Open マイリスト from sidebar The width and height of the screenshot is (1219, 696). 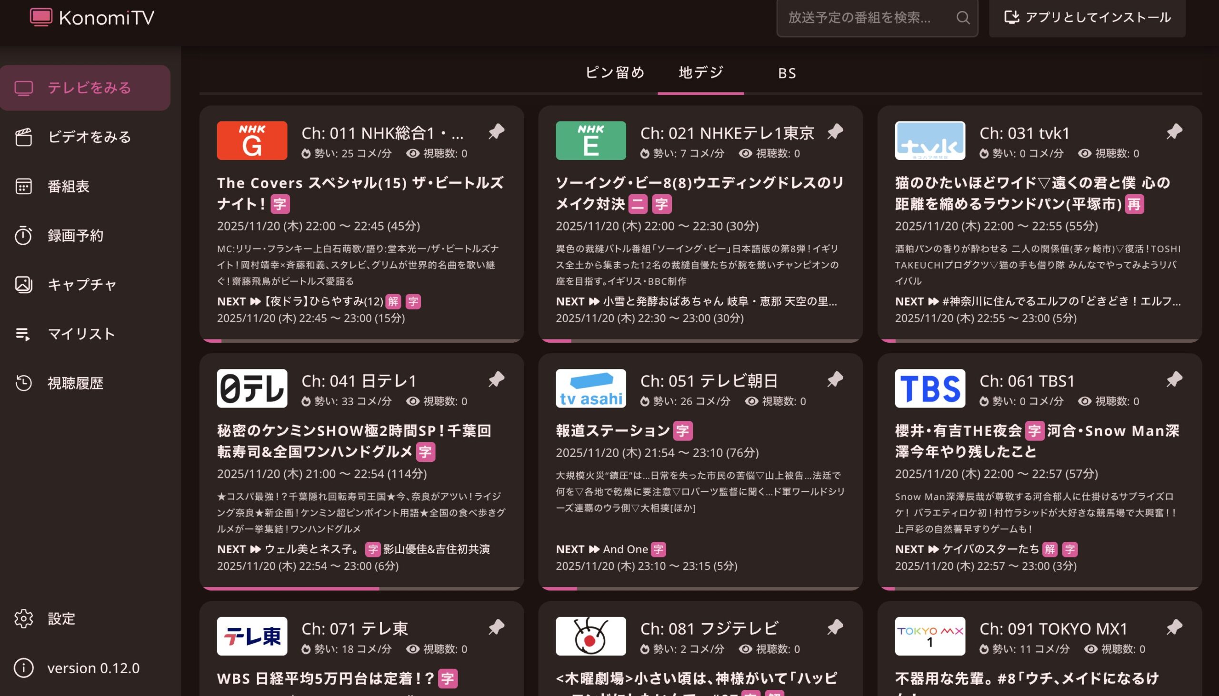(x=81, y=334)
